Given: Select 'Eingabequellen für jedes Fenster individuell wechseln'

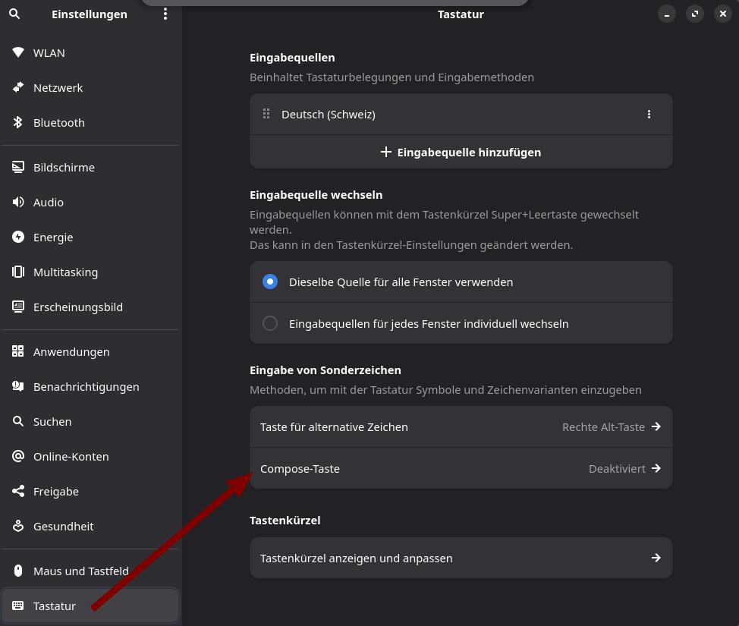Looking at the screenshot, I should (270, 323).
